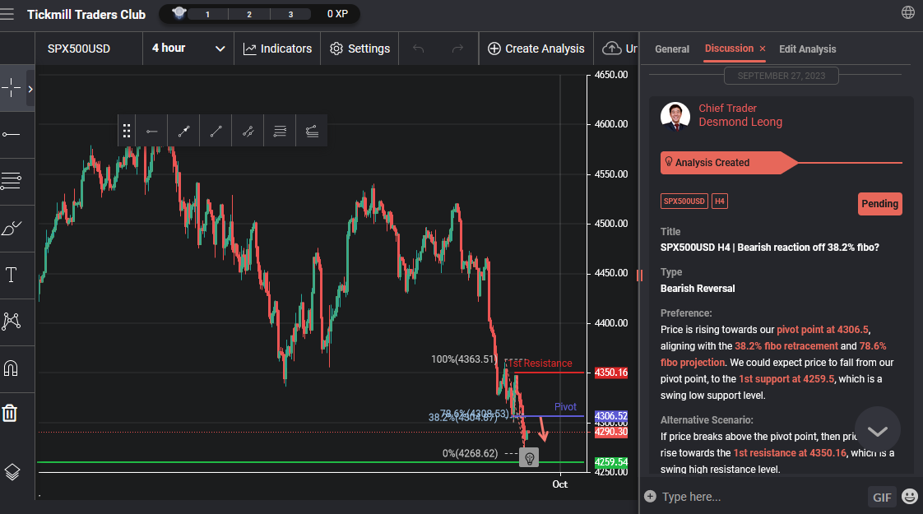Pick arrow line in floating toolbar

183,132
